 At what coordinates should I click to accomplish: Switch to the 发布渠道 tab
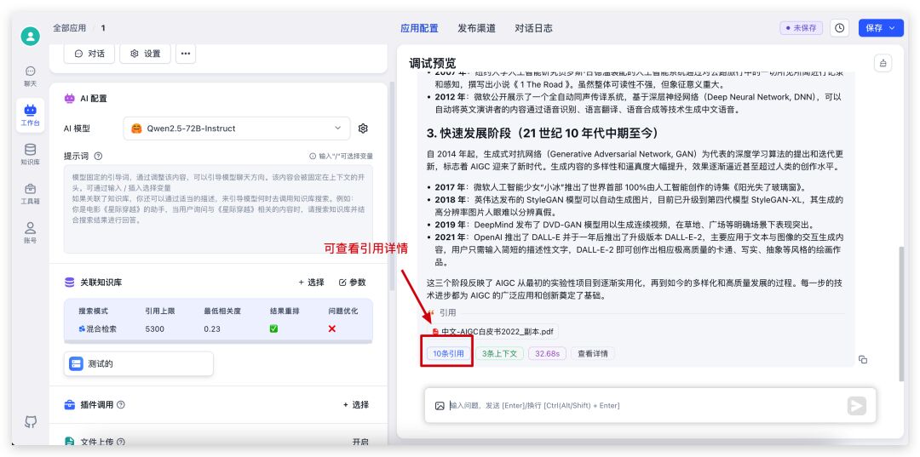pos(476,28)
